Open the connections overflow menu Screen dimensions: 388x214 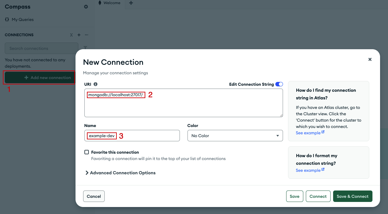click(x=86, y=35)
